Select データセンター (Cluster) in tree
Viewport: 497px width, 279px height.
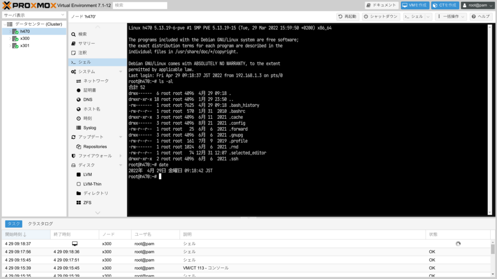click(34, 24)
